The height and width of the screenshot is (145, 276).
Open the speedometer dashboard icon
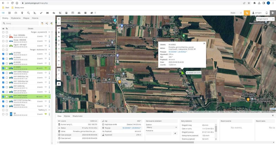pyautogui.click(x=16, y=13)
